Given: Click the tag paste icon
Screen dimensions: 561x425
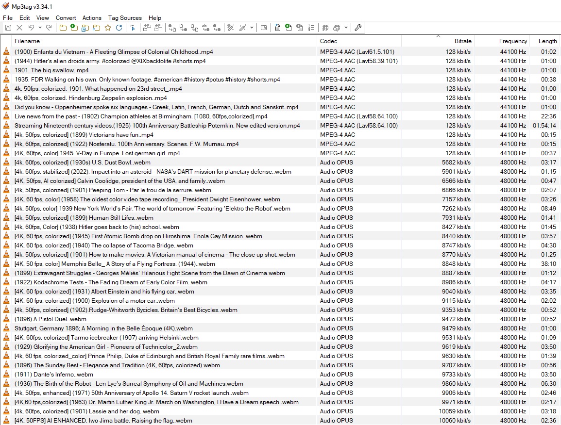Looking at the screenshot, I should coord(158,28).
